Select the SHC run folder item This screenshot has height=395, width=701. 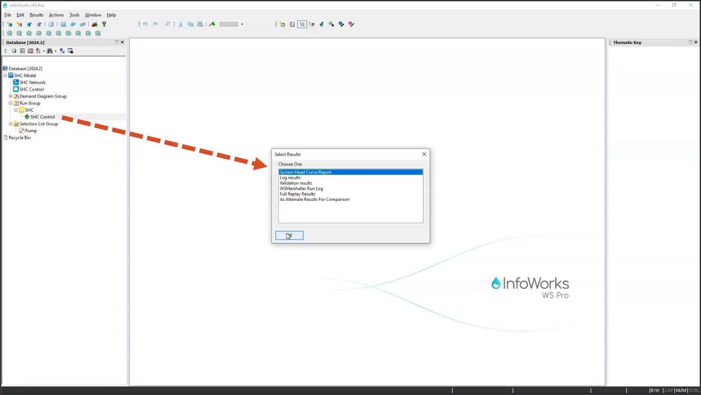point(29,110)
